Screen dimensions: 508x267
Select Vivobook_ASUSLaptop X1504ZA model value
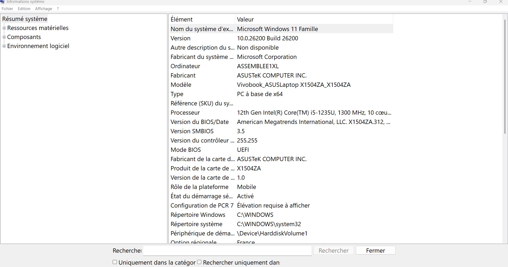(x=294, y=85)
